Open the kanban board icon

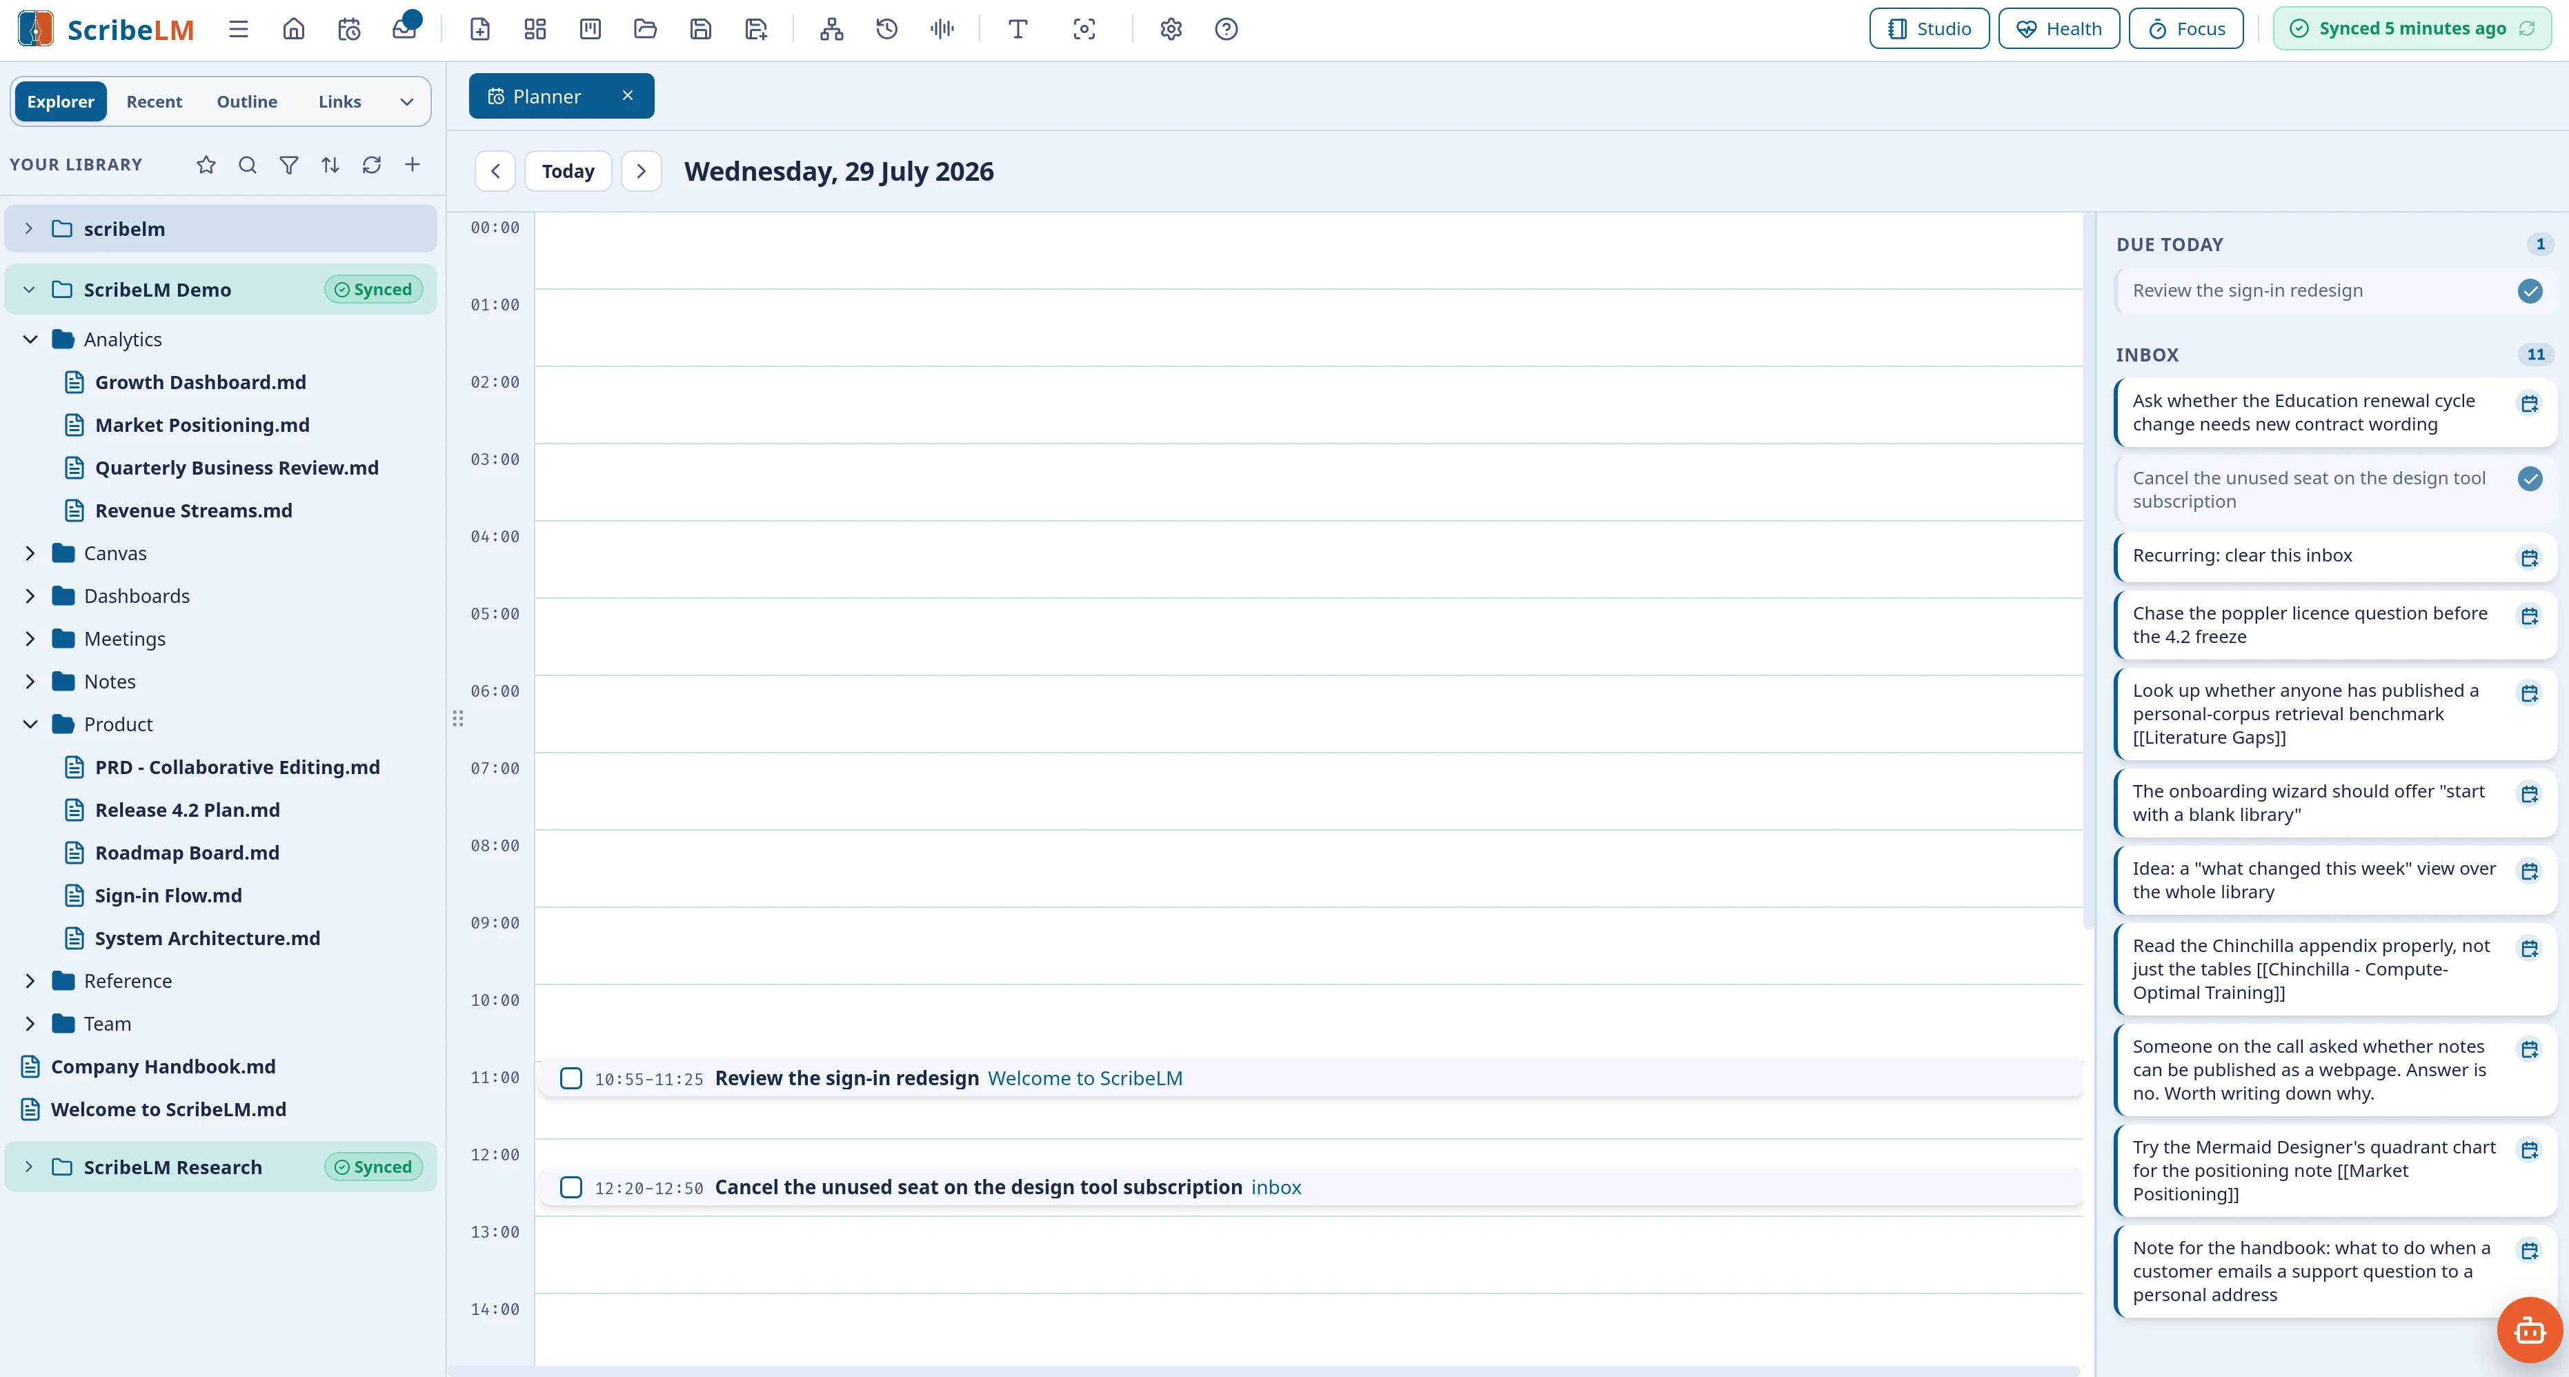pyautogui.click(x=591, y=29)
